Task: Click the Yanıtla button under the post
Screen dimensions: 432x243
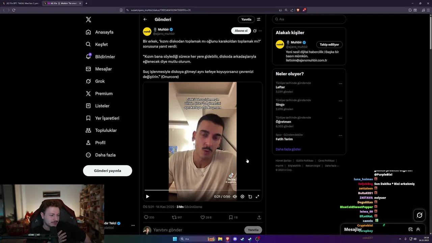Action: pos(253,230)
